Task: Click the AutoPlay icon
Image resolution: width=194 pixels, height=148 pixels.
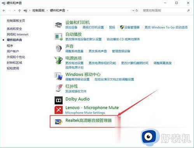Action: (x=58, y=37)
